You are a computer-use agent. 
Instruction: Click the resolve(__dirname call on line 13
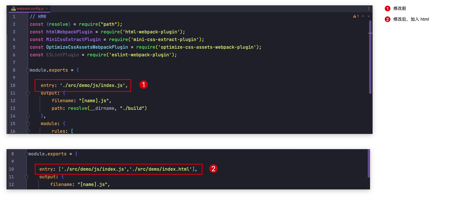[x=91, y=108]
